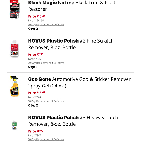Viewport: 141px width, 141px height.
Task: Open Goo Gone Automotive Sticker Remover title
Action: 79,82
